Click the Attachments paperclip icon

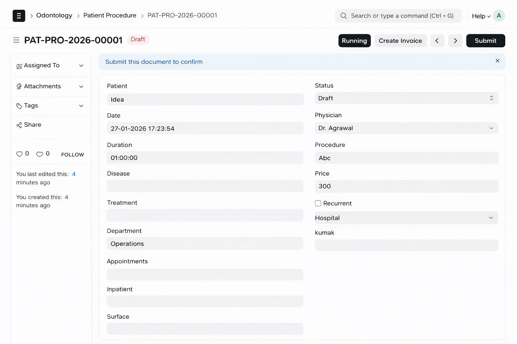click(19, 86)
